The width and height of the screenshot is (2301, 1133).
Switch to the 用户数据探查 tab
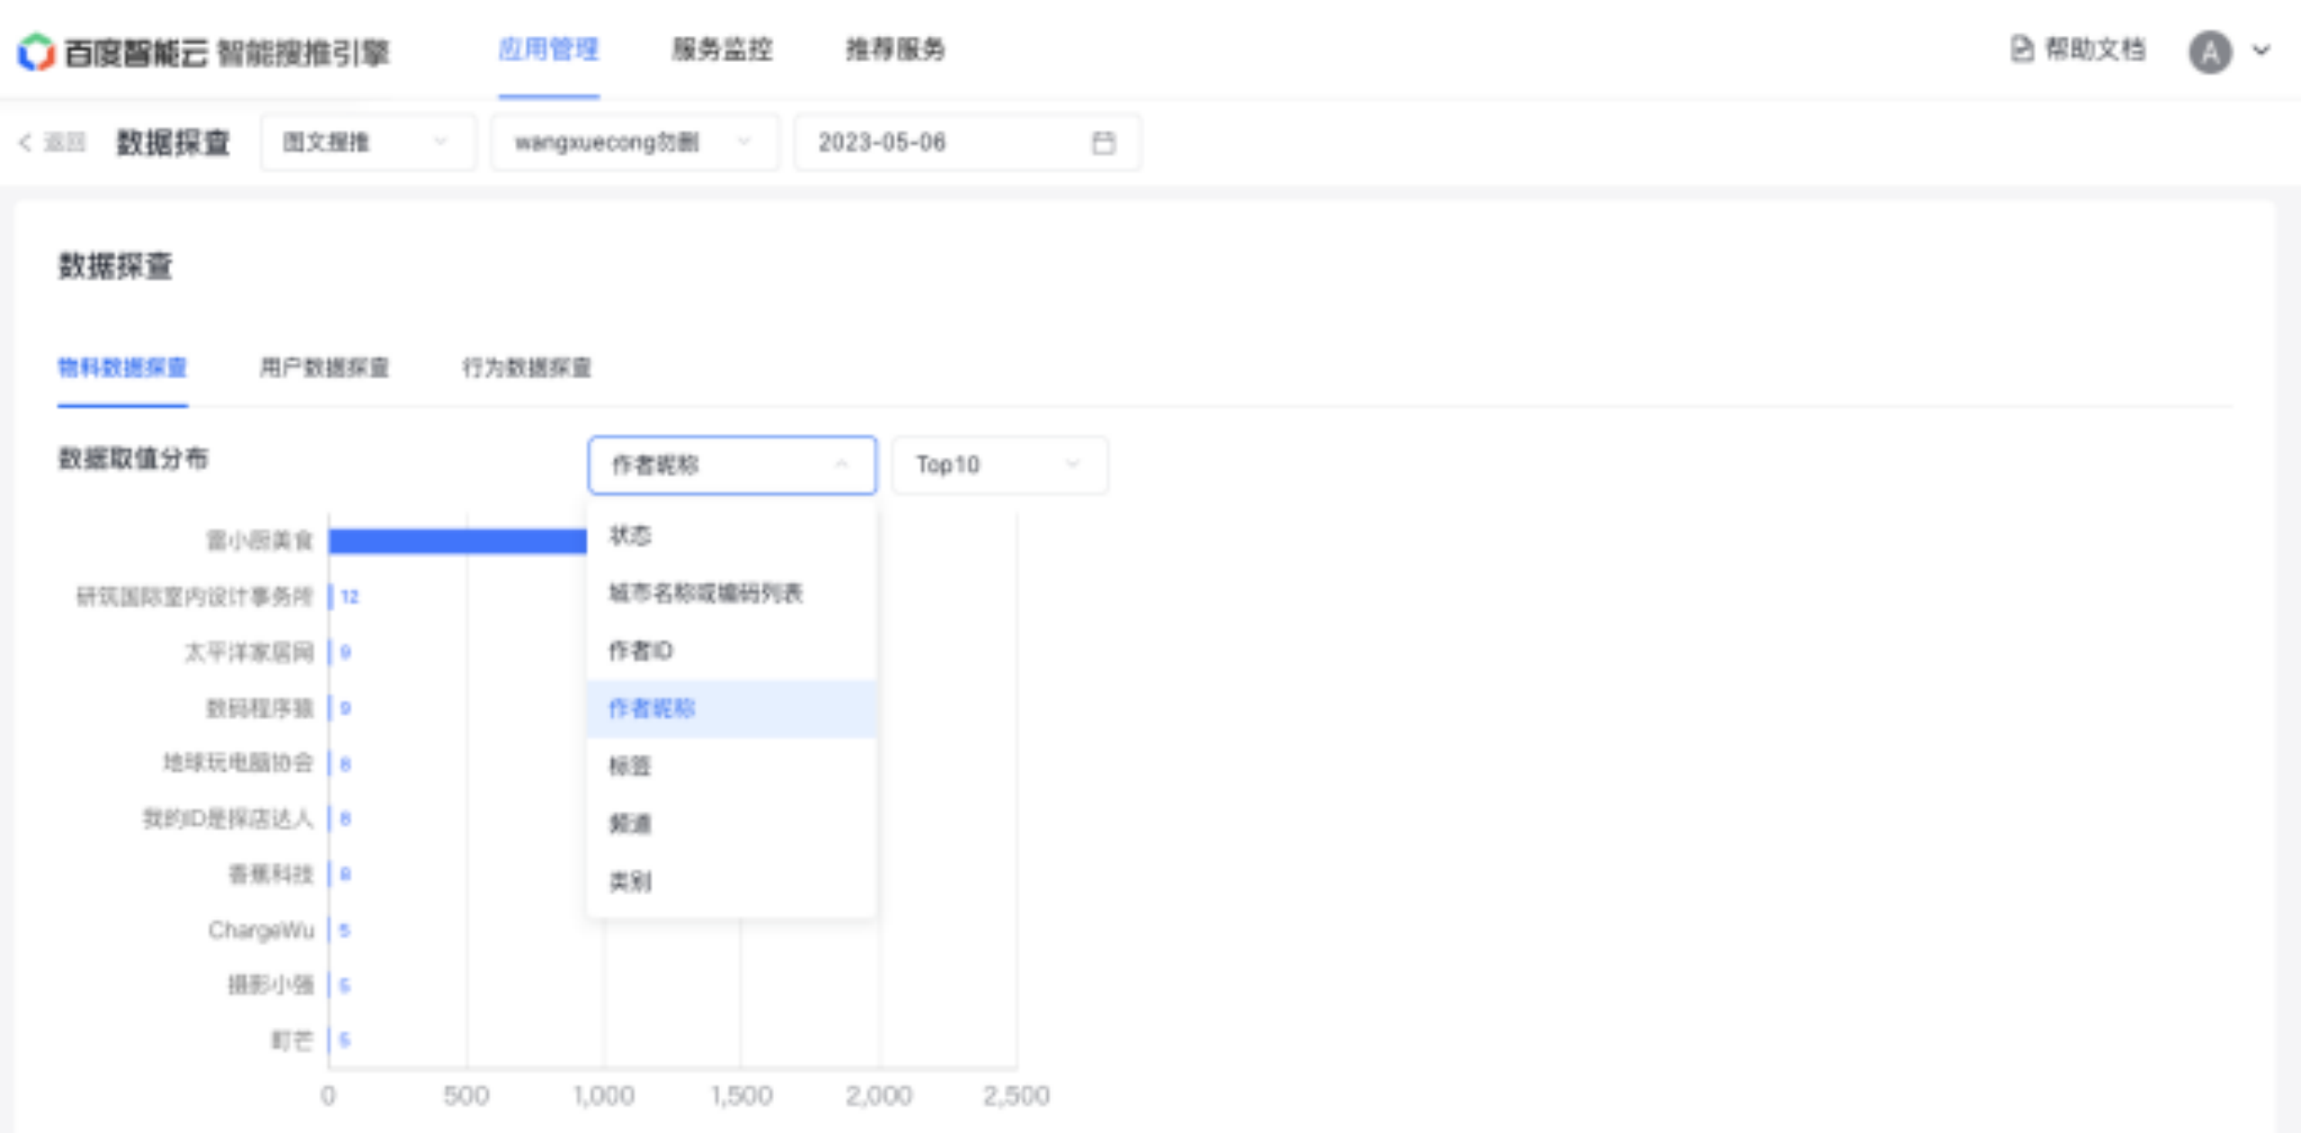pos(324,367)
